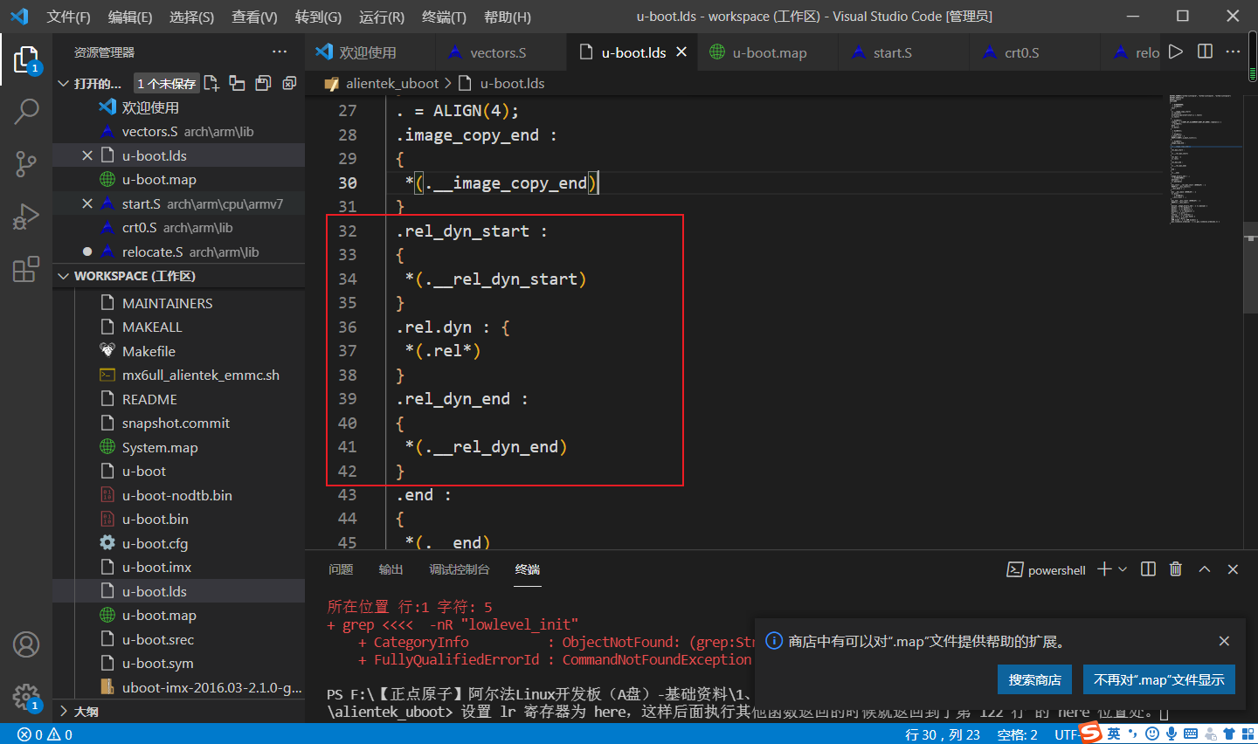
Task: Maximize the panel with up chevron
Action: [x=1205, y=569]
